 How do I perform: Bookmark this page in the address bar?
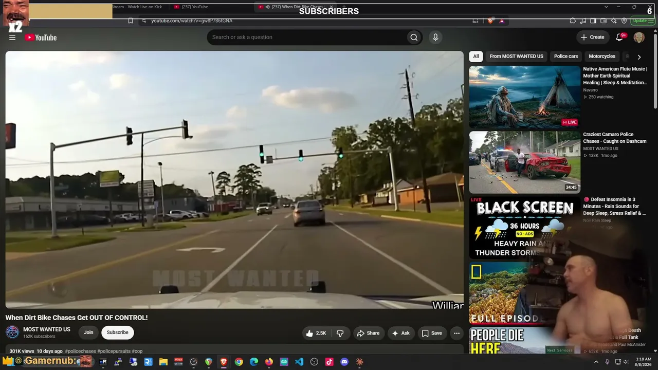pyautogui.click(x=131, y=21)
